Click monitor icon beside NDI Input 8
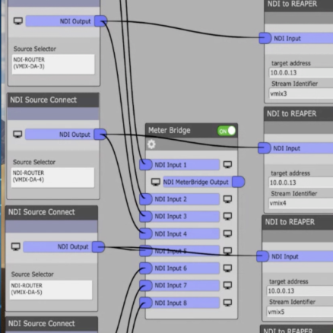333x333 pixels. [227, 303]
